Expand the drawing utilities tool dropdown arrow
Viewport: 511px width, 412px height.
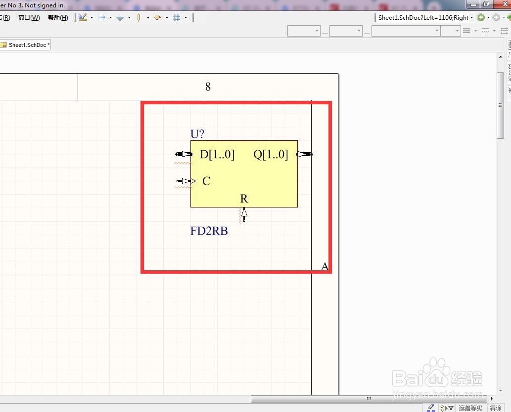(x=92, y=18)
